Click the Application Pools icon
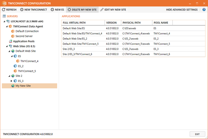The width and height of the screenshot is (208, 139). pos(10,41)
